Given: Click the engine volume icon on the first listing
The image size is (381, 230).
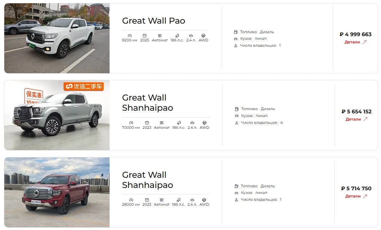Looking at the screenshot, I should [x=191, y=35].
